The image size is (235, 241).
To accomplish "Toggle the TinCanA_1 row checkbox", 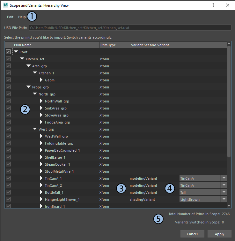I will [x=8, y=178].
